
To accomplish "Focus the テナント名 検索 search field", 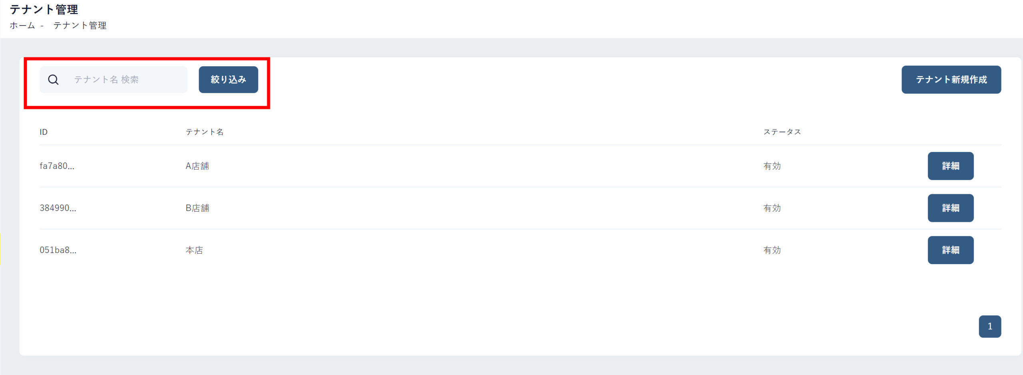I will [x=113, y=80].
